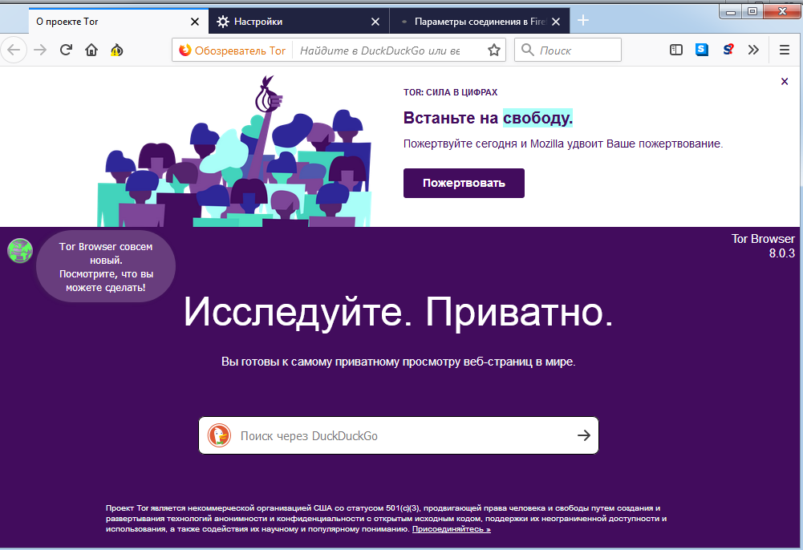803x550 pixels.
Task: Close the Параметры соединения tab
Action: click(556, 22)
